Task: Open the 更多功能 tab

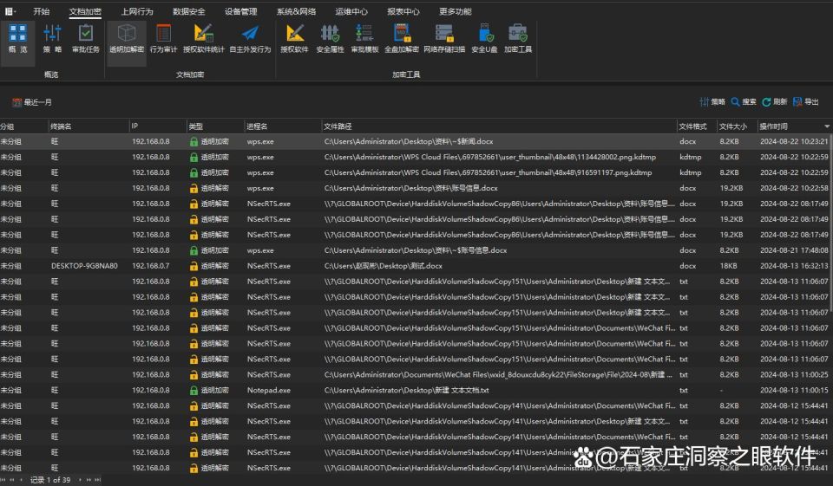Action: coord(456,11)
